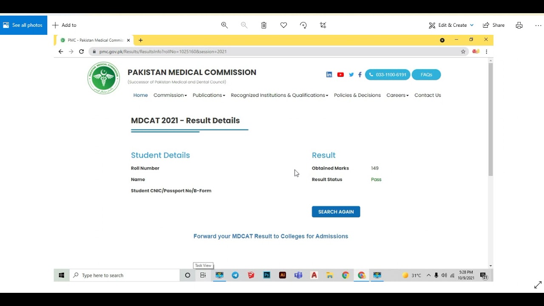Open the FAQs button

point(426,74)
